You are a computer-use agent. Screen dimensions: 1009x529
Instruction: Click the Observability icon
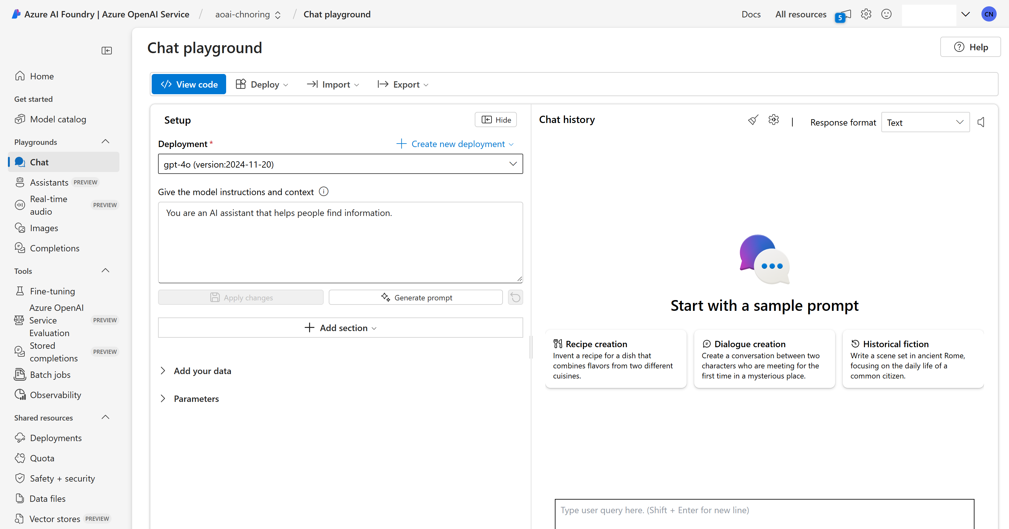click(20, 395)
